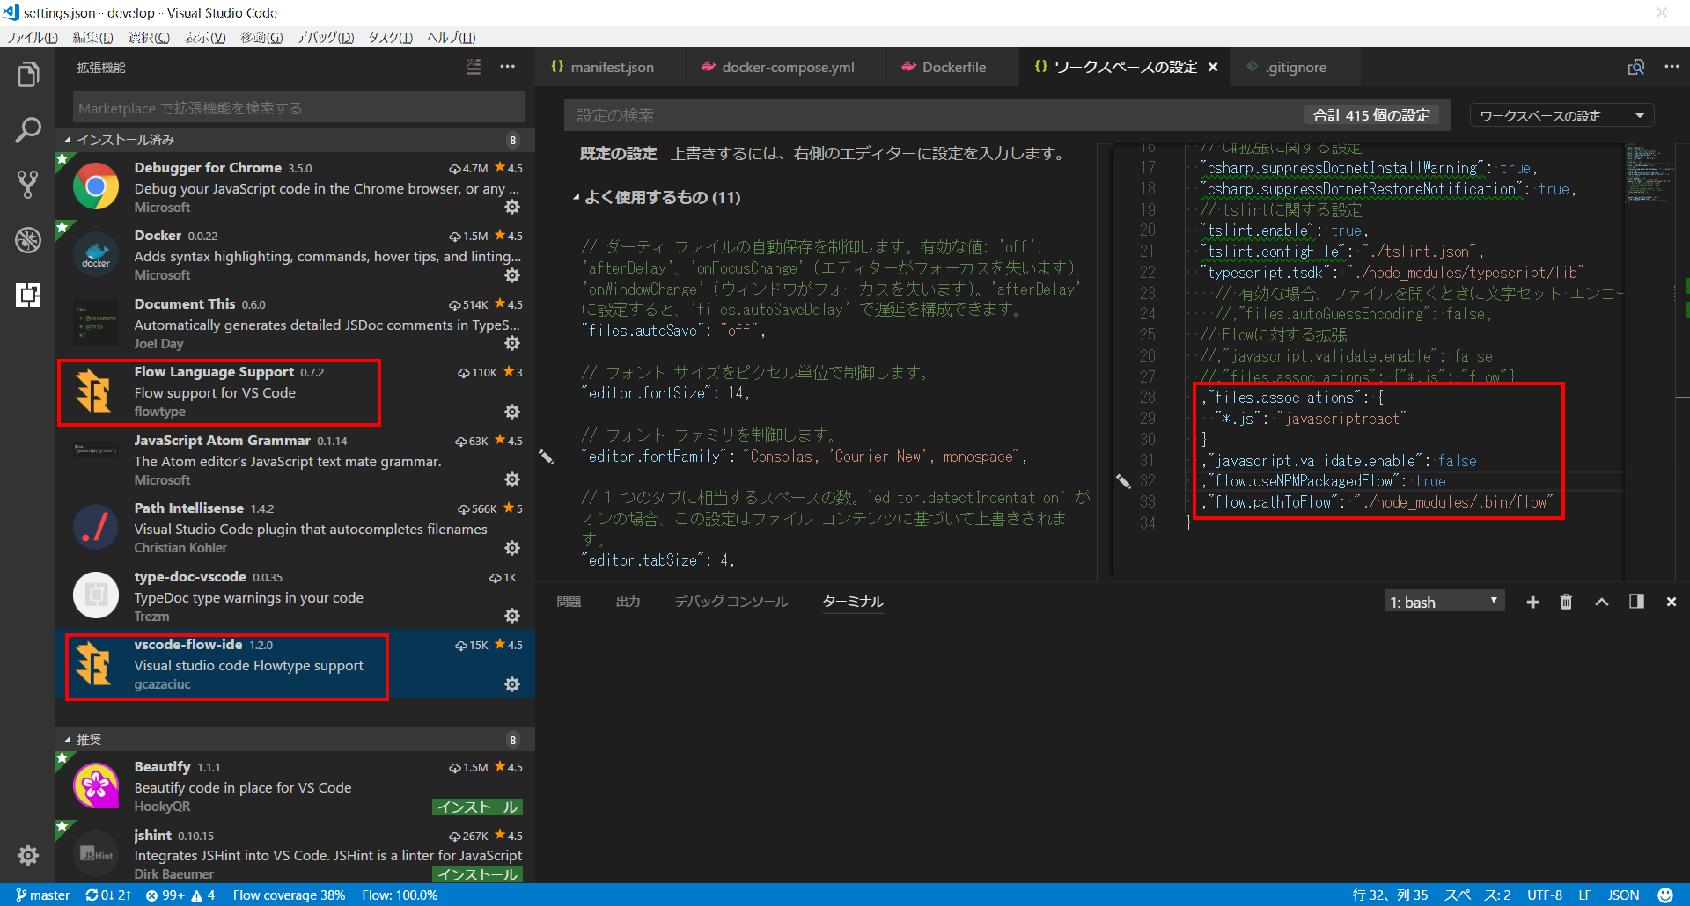Show the デバッグ コンソール panel tab
Viewport: 1690px width, 906px height.
point(731,602)
